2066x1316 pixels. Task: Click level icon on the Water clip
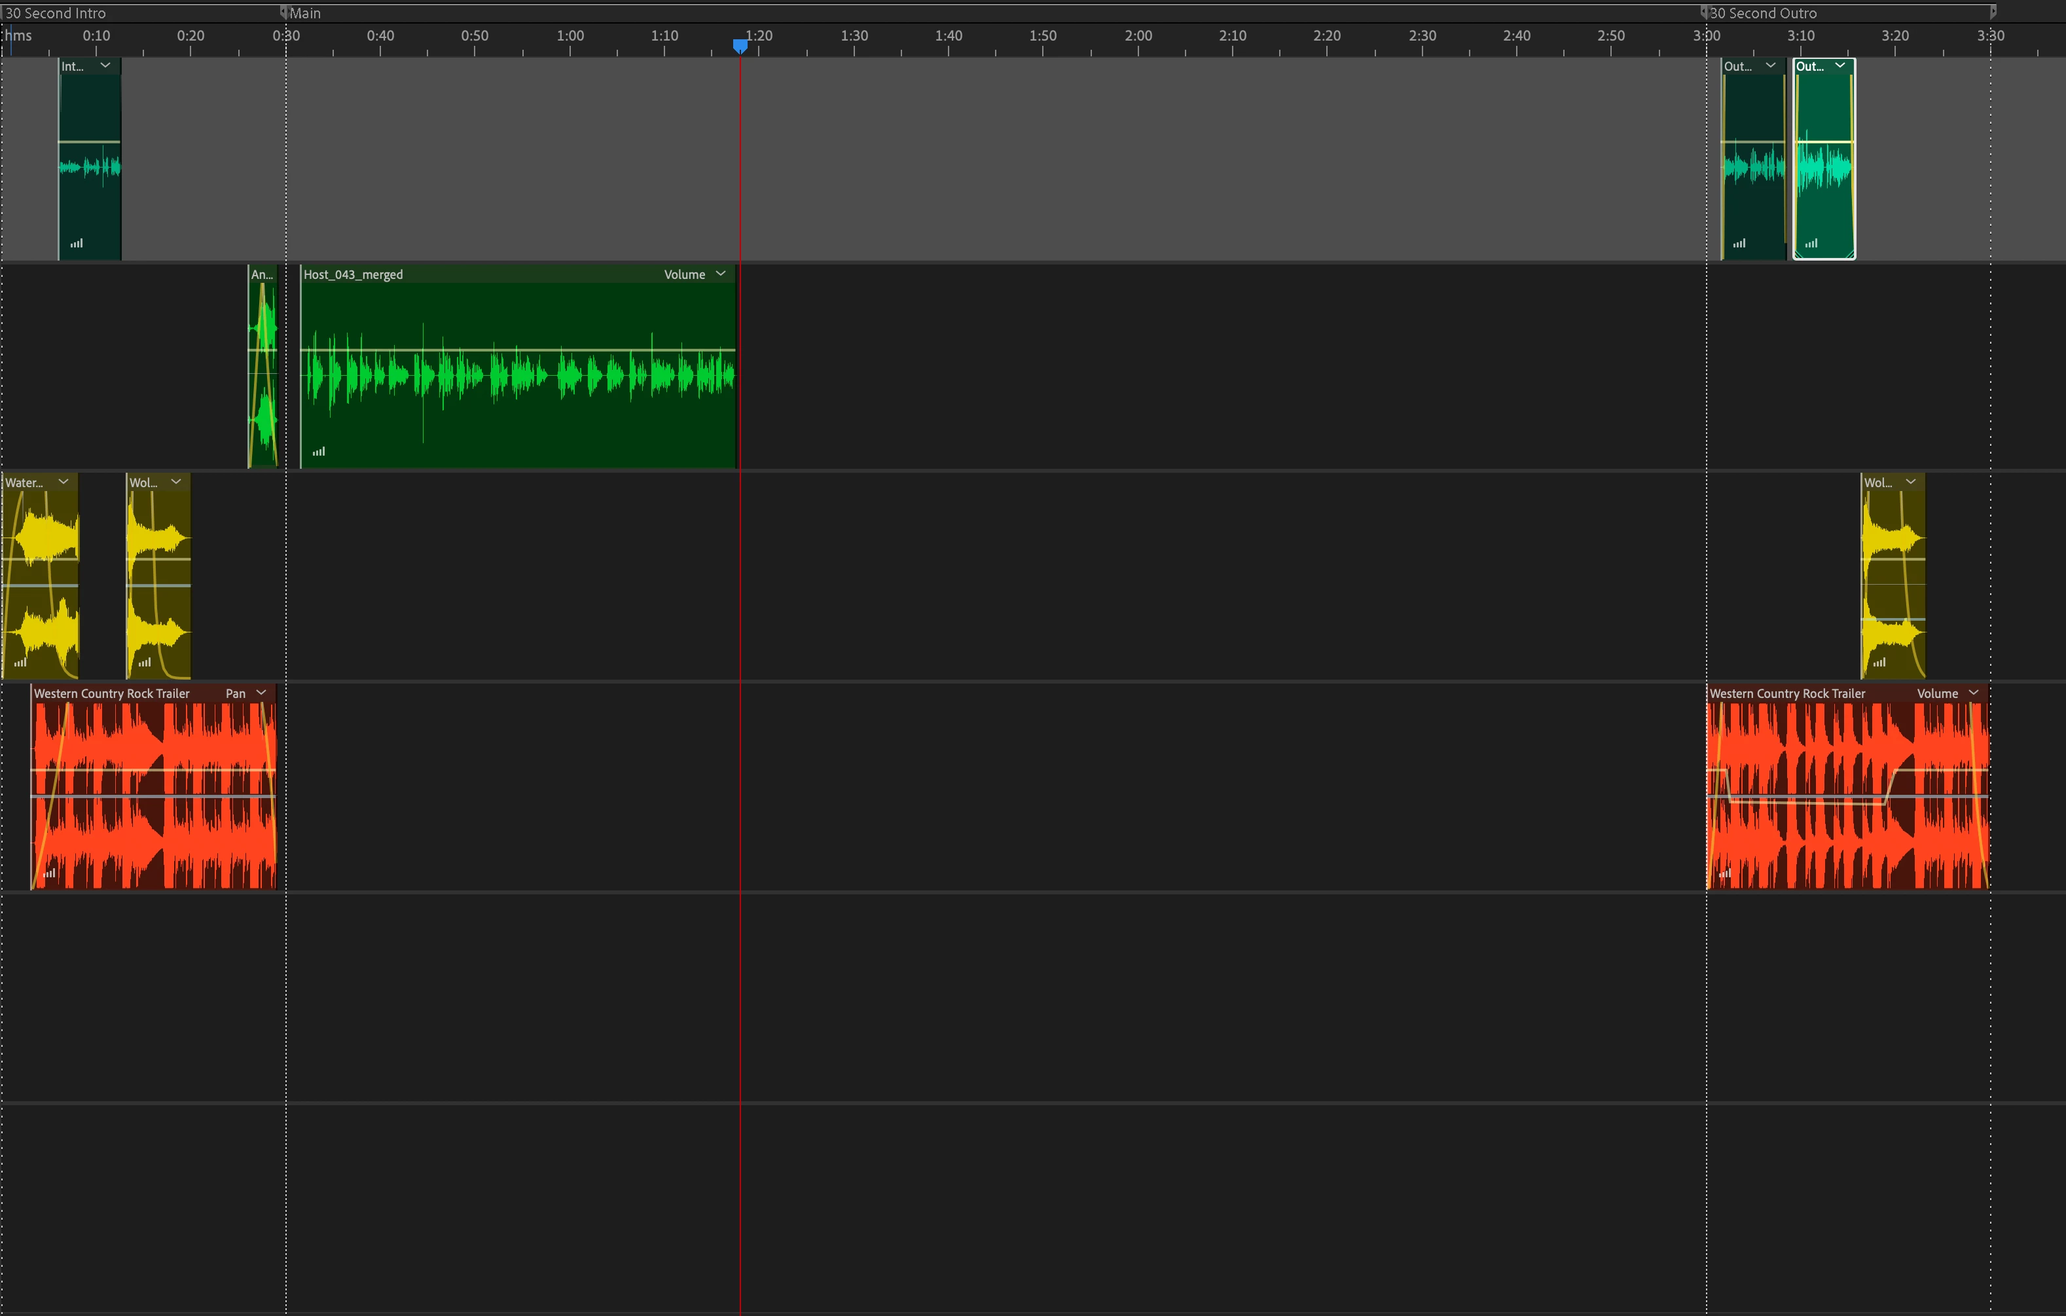point(20,663)
